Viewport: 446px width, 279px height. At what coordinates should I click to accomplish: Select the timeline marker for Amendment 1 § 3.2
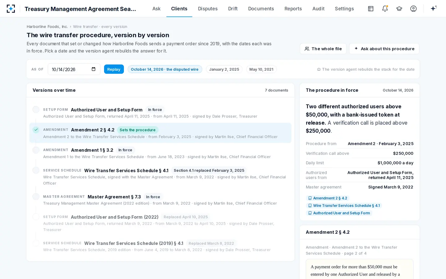coord(36,150)
